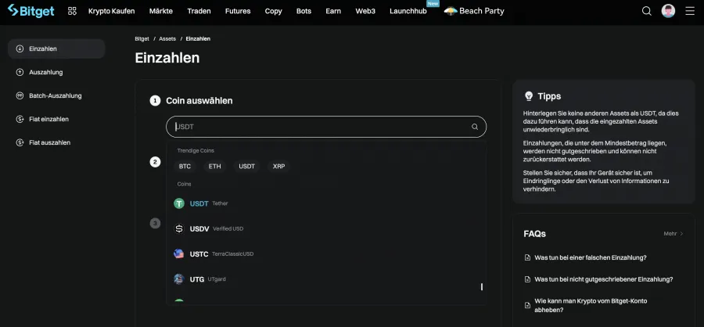
Task: Open the Märkte menu item
Action: point(161,11)
